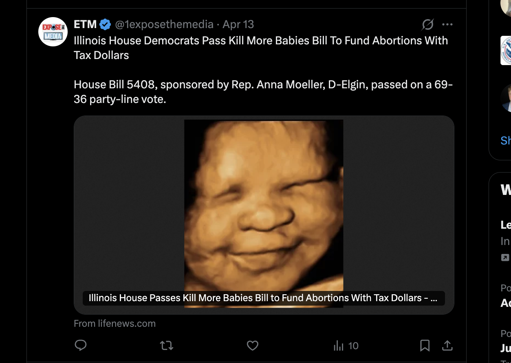The image size is (511, 363).
Task: Click the 'From lifenews.com' source link
Action: point(115,324)
